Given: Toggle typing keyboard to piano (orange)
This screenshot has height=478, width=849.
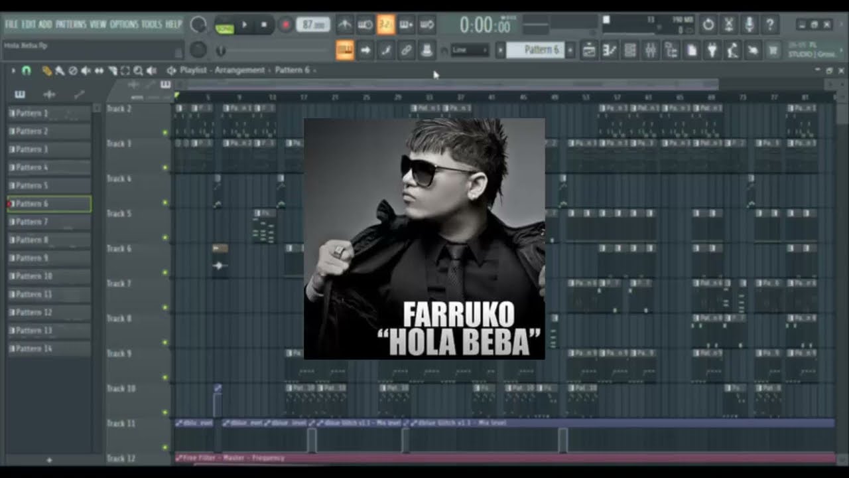Looking at the screenshot, I should click(344, 50).
